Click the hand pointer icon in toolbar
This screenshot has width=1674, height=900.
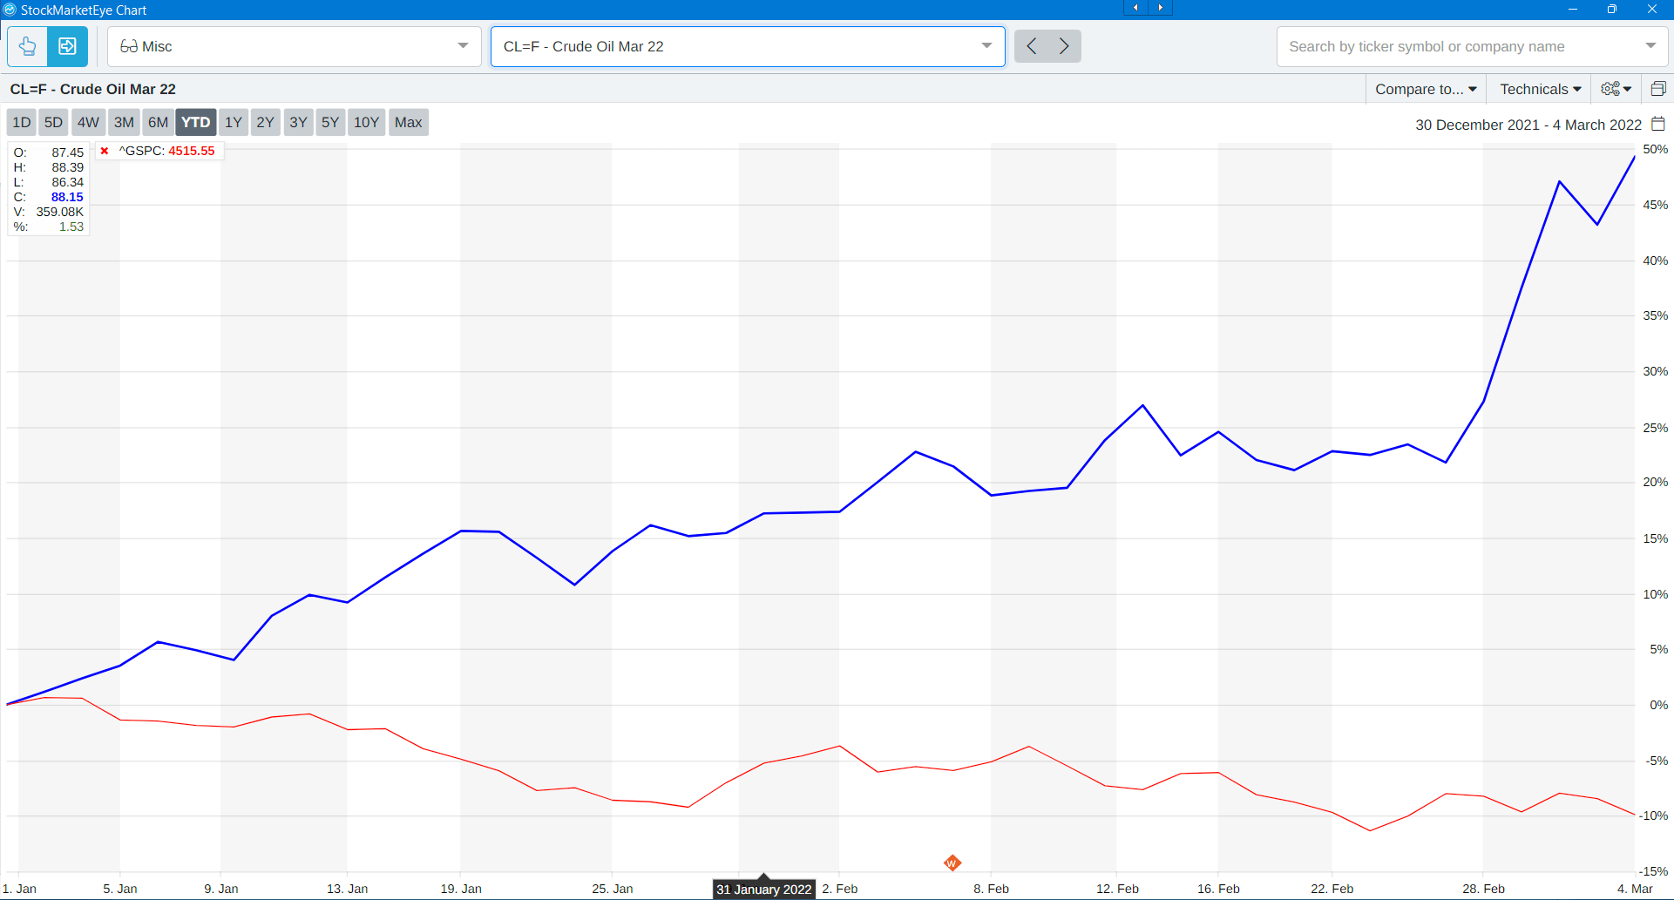pyautogui.click(x=27, y=46)
